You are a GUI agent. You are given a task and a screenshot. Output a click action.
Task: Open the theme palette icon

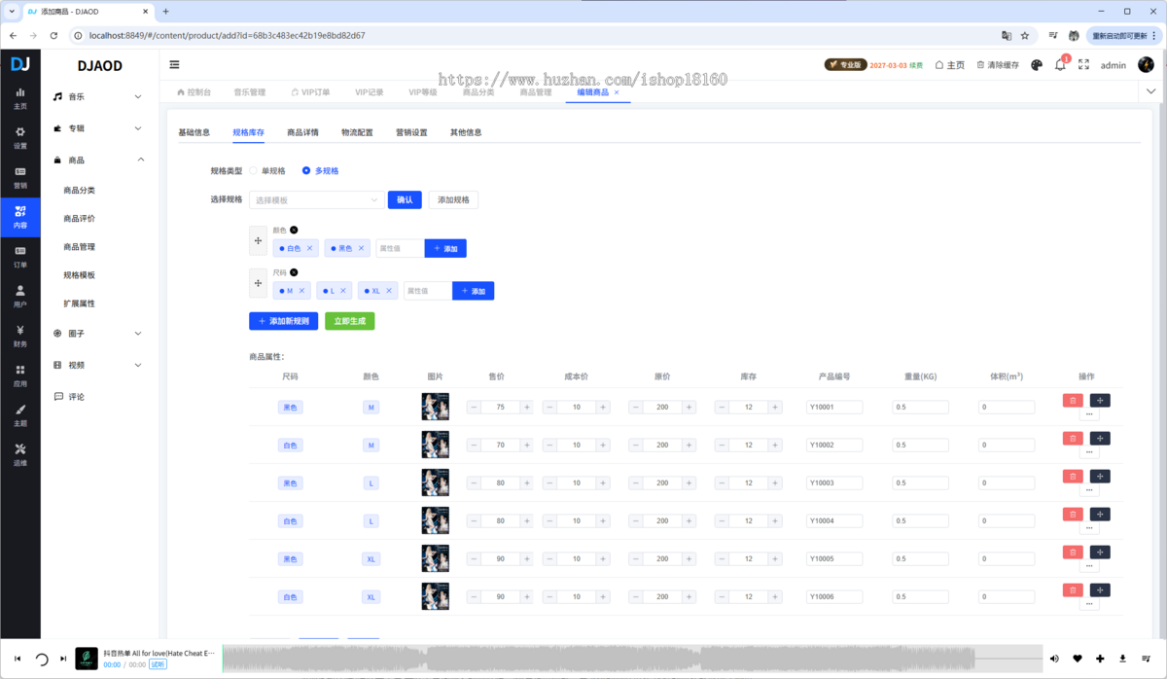coord(1037,65)
